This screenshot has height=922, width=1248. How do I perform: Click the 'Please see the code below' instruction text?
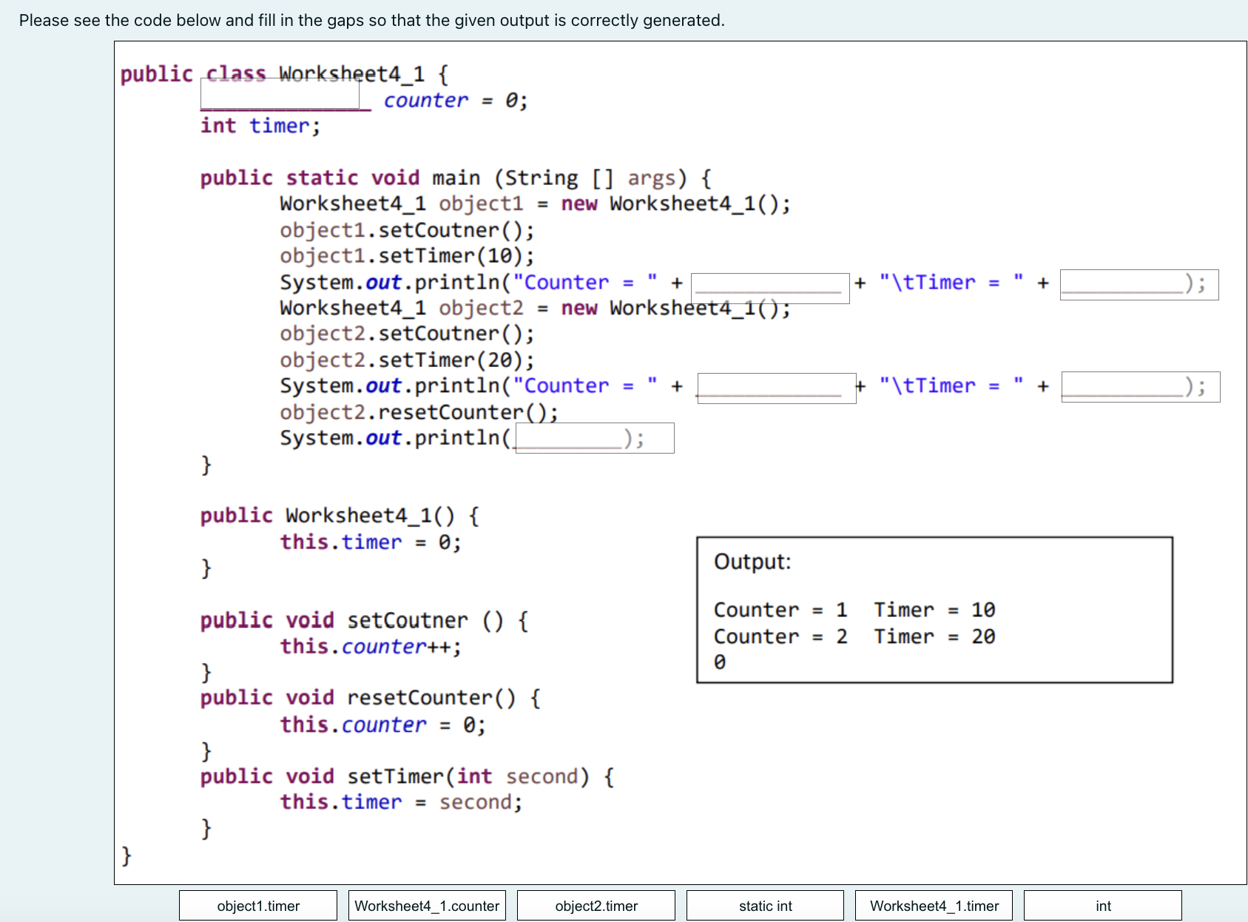tap(371, 20)
